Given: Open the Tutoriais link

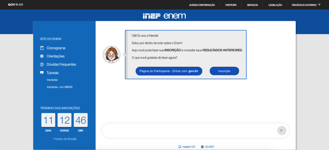Looking at the screenshot, I should pyautogui.click(x=52, y=73).
